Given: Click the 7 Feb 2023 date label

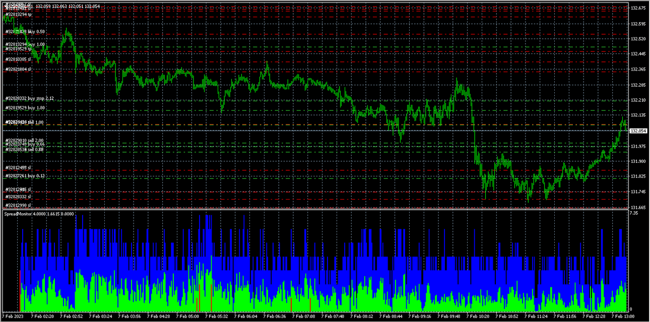Looking at the screenshot, I should [x=13, y=316].
